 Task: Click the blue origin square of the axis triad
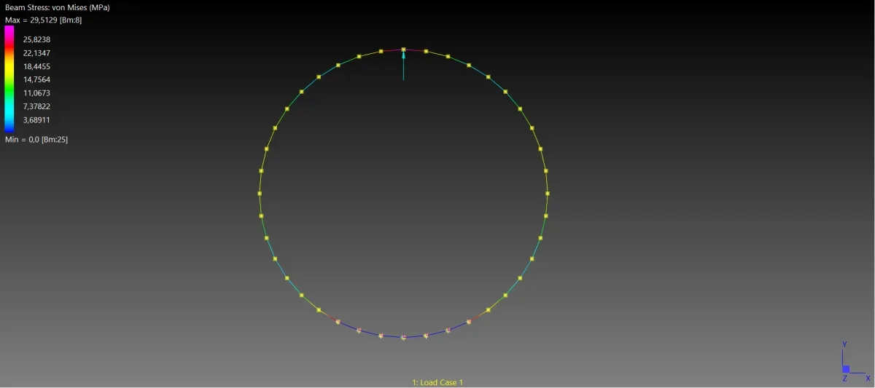[x=845, y=369]
